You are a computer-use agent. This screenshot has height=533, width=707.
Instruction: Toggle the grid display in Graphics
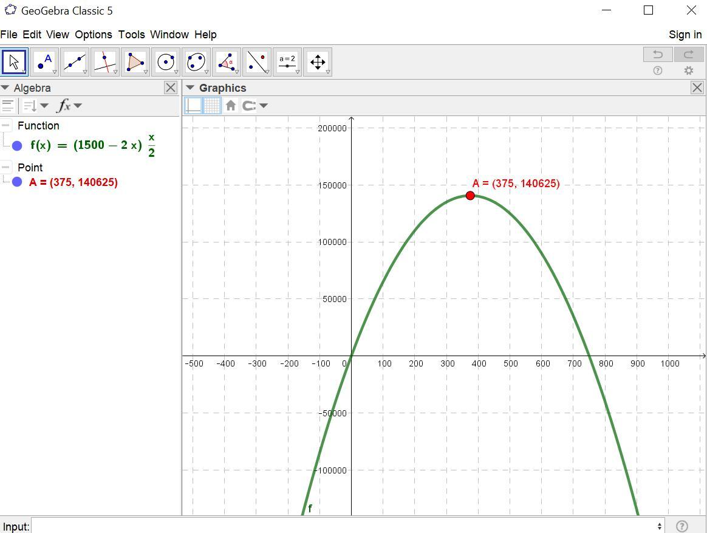[211, 106]
